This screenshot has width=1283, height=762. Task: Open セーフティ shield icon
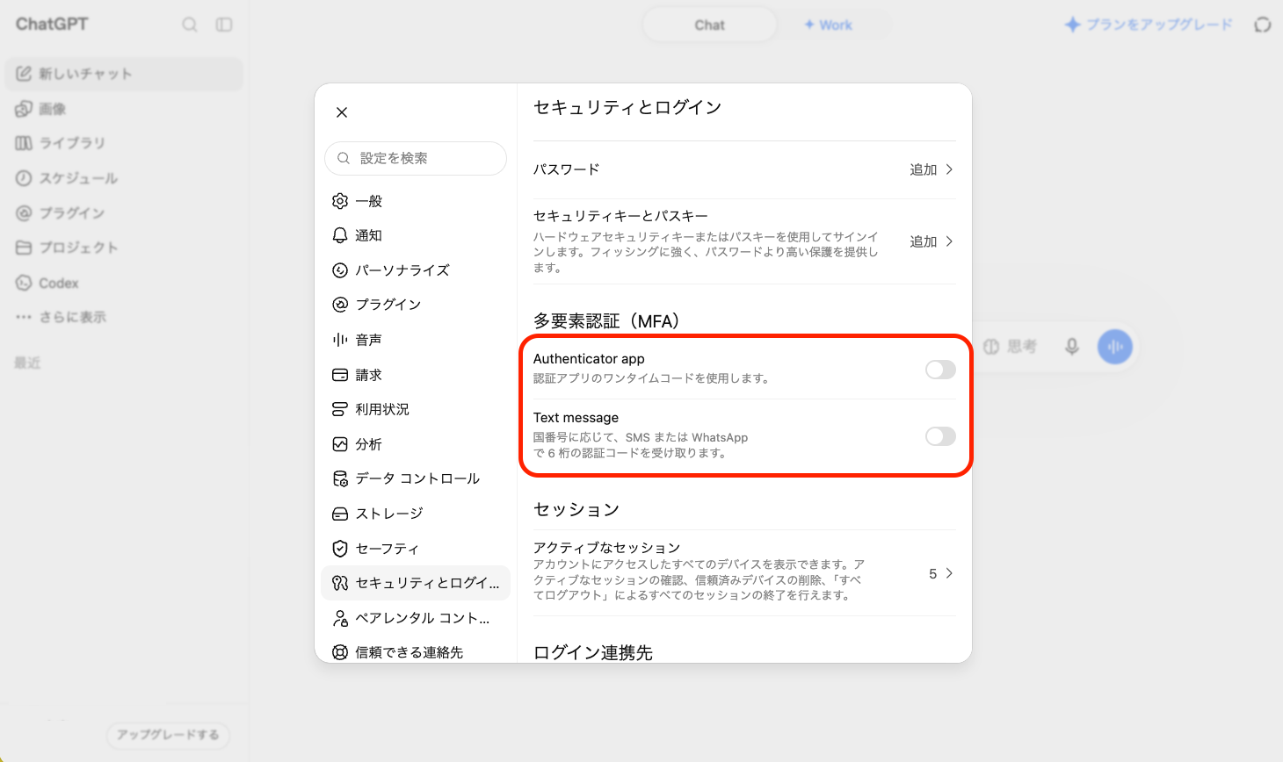pos(340,549)
